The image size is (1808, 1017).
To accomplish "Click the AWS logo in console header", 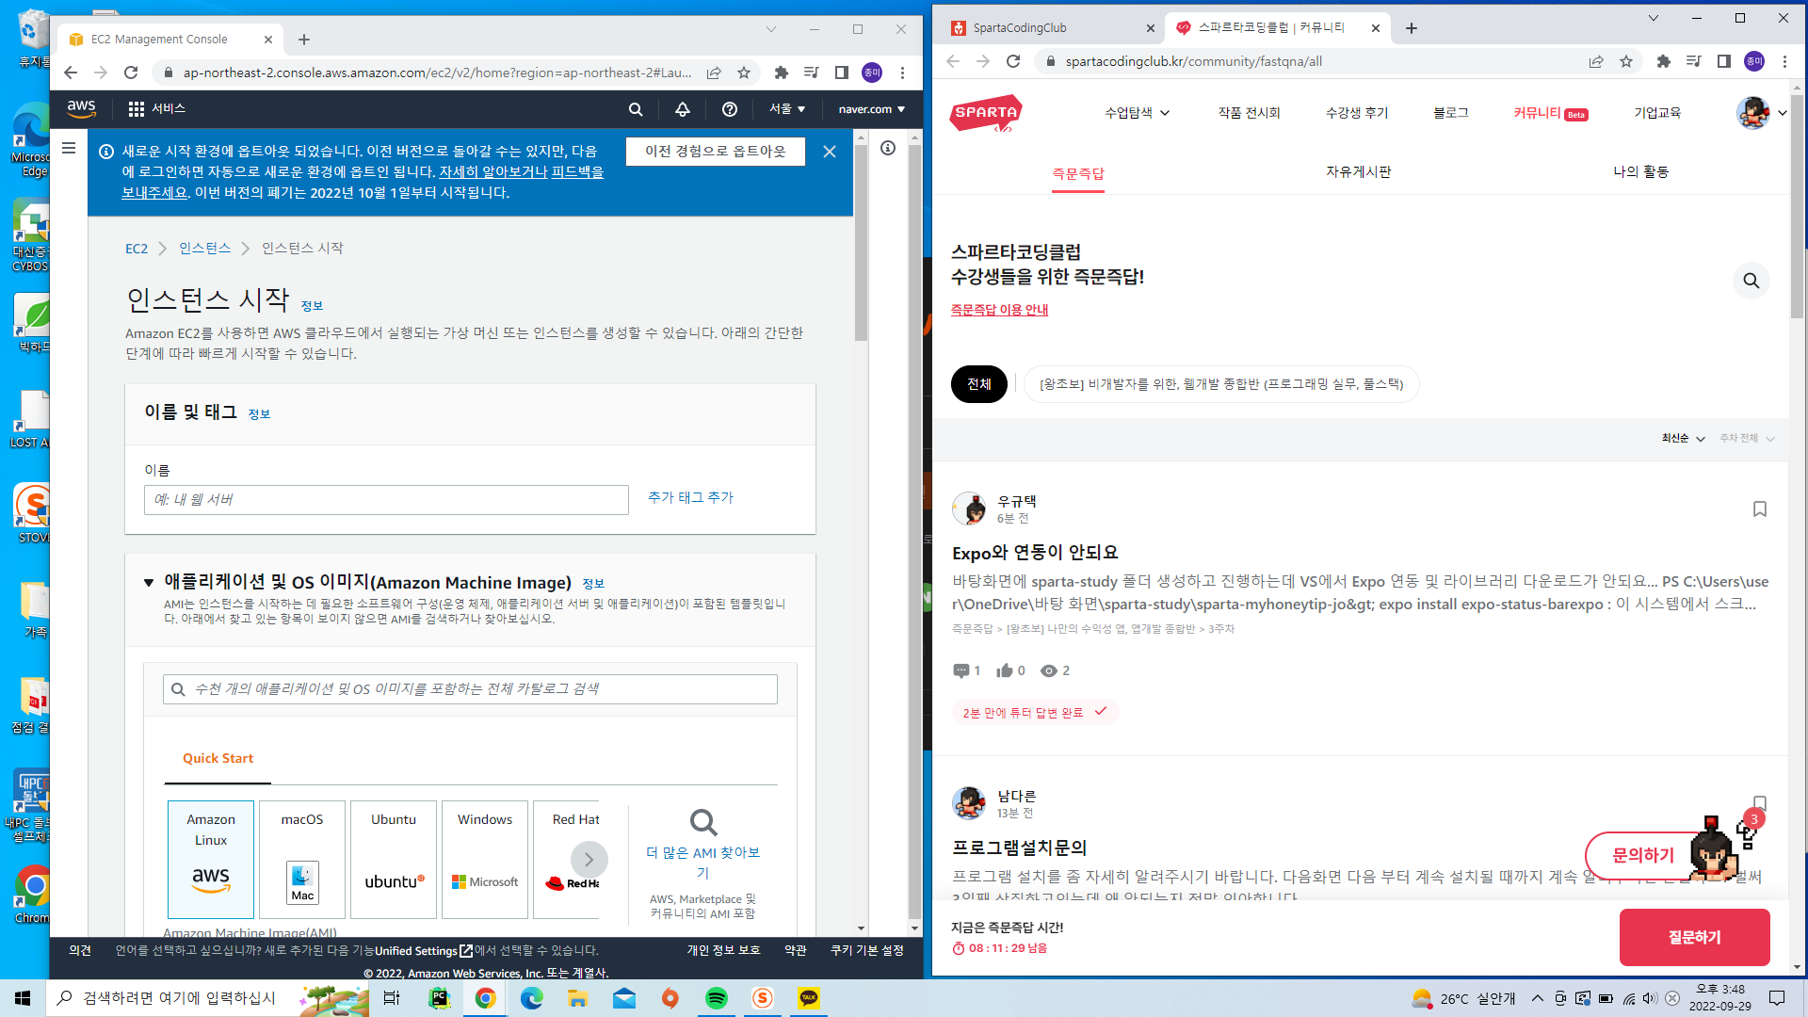I will tap(82, 109).
